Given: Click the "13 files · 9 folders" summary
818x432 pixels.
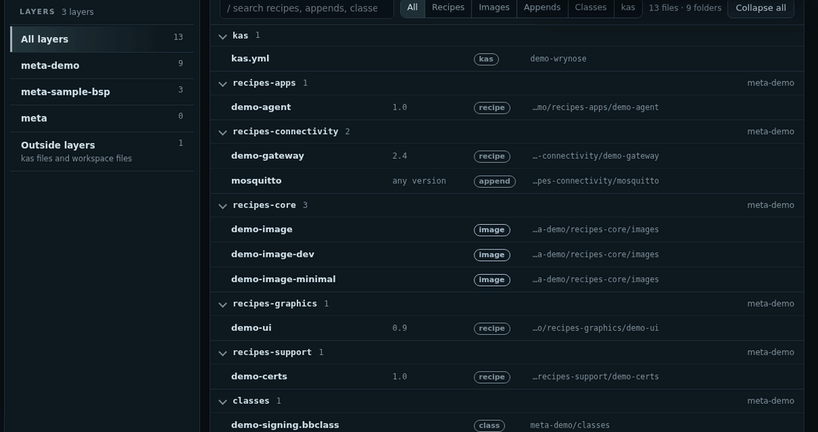Looking at the screenshot, I should pyautogui.click(x=685, y=8).
